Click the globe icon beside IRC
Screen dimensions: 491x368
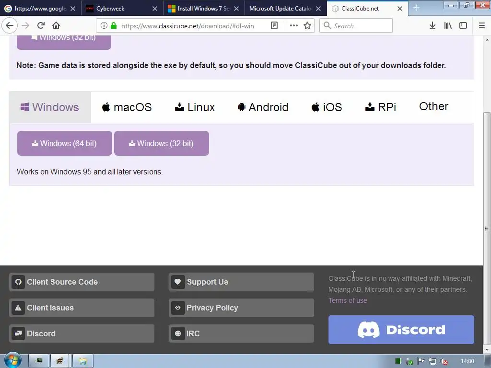pyautogui.click(x=177, y=333)
